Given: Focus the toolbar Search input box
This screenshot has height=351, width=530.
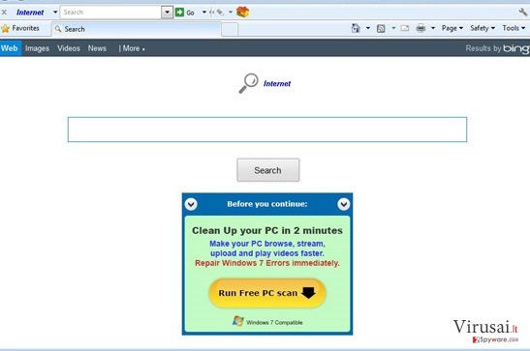Looking at the screenshot, I should click(110, 13).
